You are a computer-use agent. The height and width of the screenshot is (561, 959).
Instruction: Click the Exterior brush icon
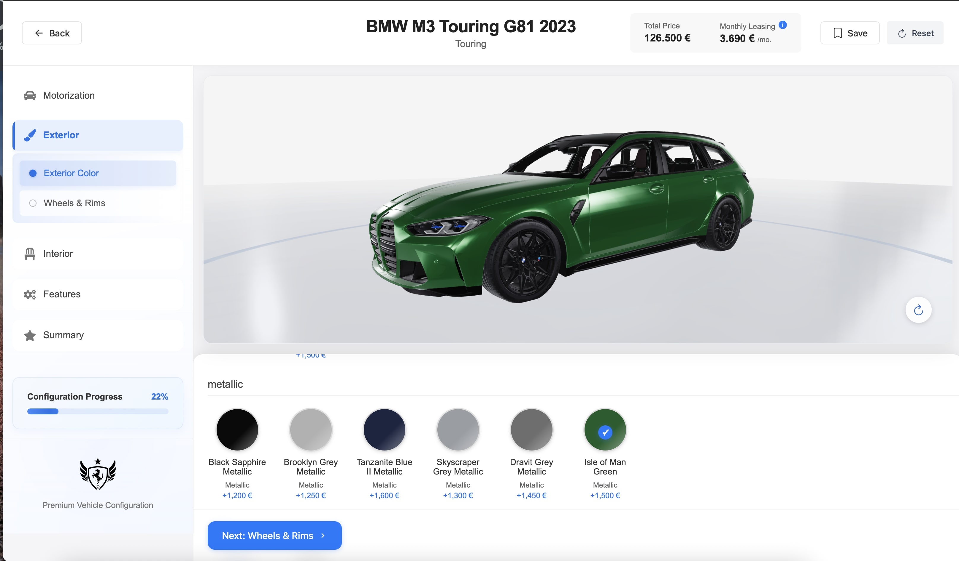30,135
